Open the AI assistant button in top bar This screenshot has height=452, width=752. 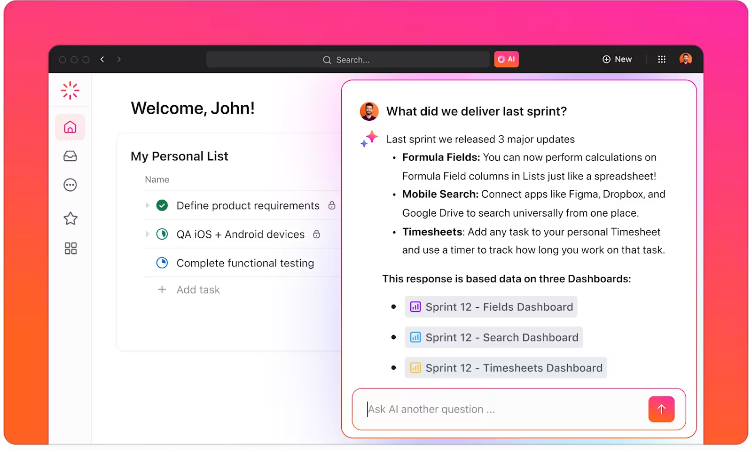tap(506, 59)
